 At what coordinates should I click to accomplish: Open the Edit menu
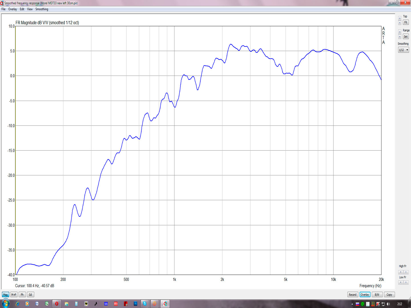(22, 9)
